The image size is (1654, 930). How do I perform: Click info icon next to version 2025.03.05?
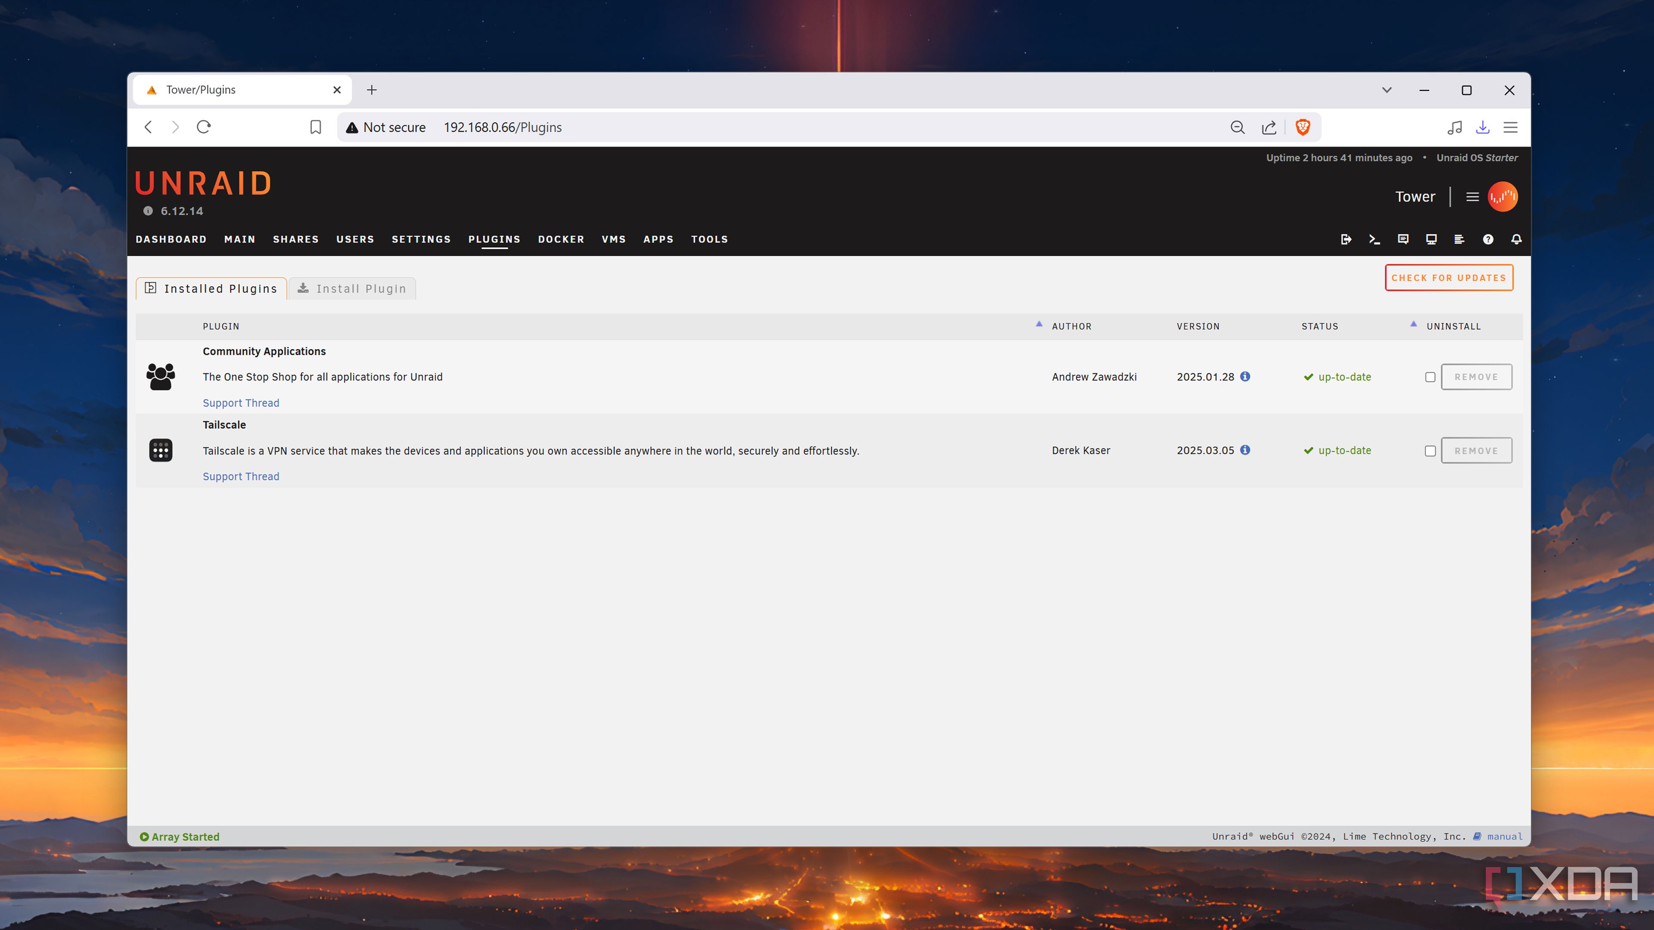click(x=1245, y=450)
